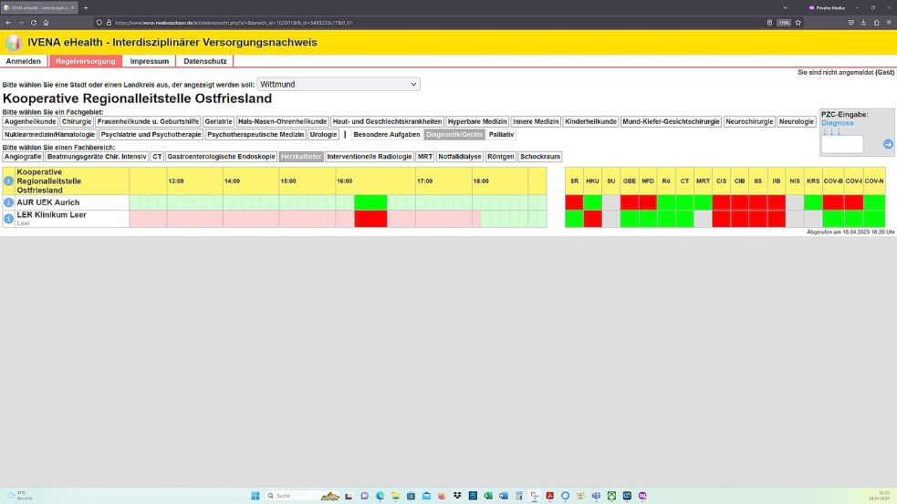
Task: Submit PZC entry with blue arrow button
Action: 888,144
